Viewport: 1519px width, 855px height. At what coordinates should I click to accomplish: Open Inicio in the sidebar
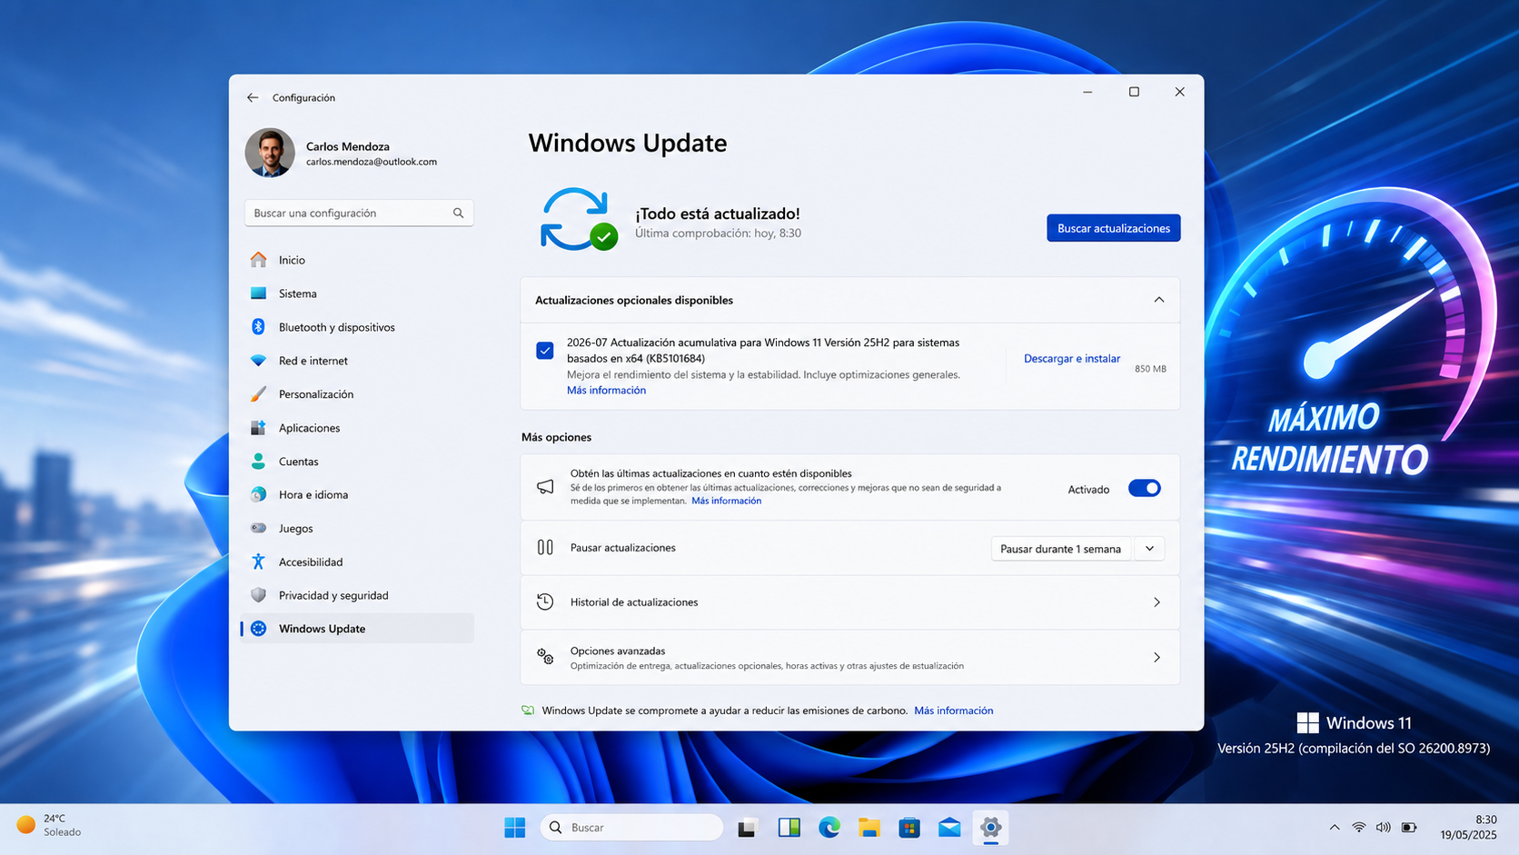point(358,260)
